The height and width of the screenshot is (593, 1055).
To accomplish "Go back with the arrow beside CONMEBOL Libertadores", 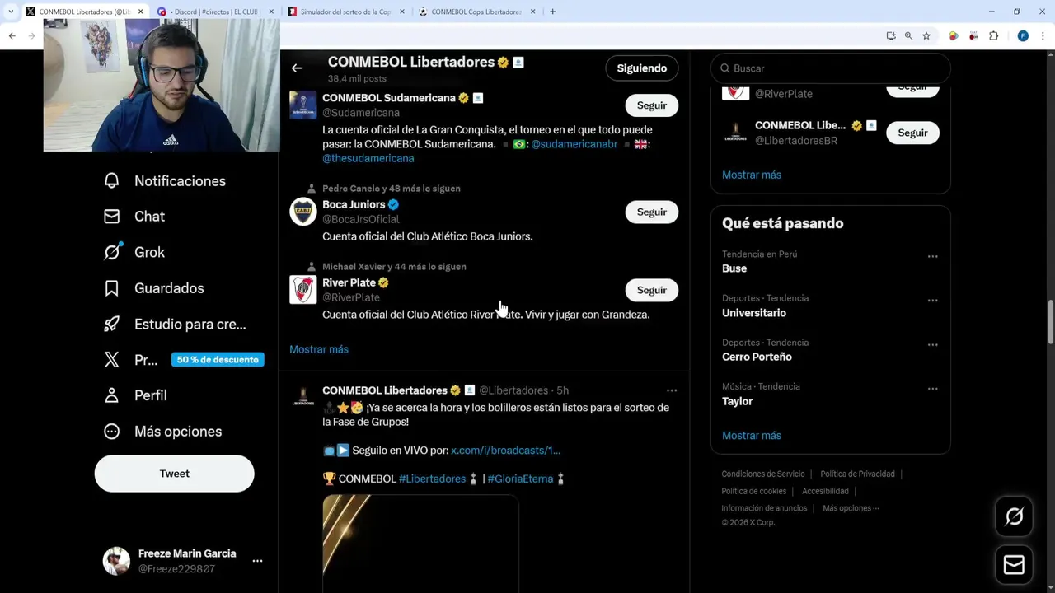I will pyautogui.click(x=297, y=68).
